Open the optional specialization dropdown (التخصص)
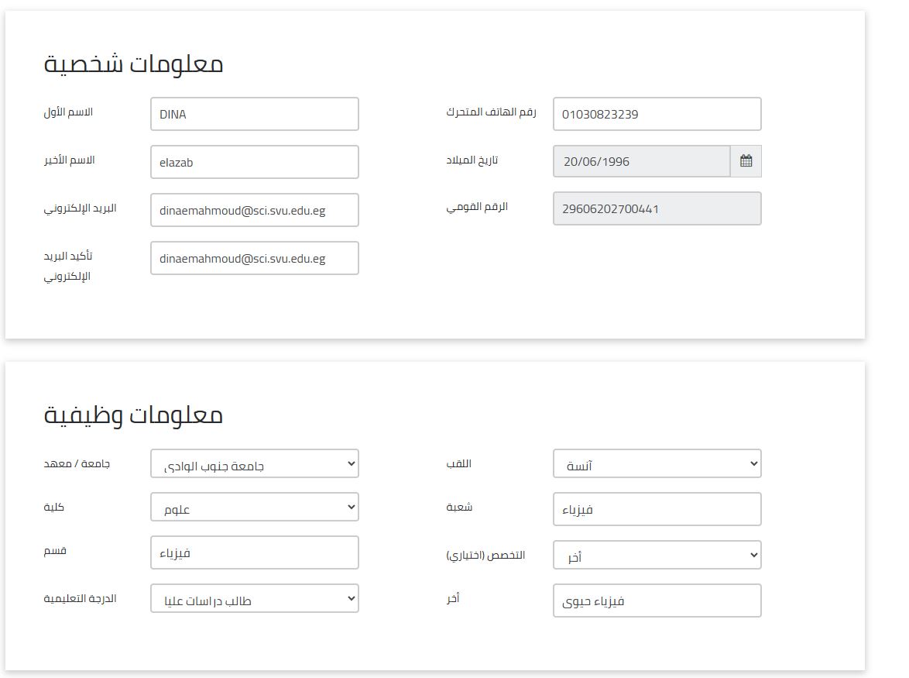This screenshot has height=678, width=909. pos(657,556)
